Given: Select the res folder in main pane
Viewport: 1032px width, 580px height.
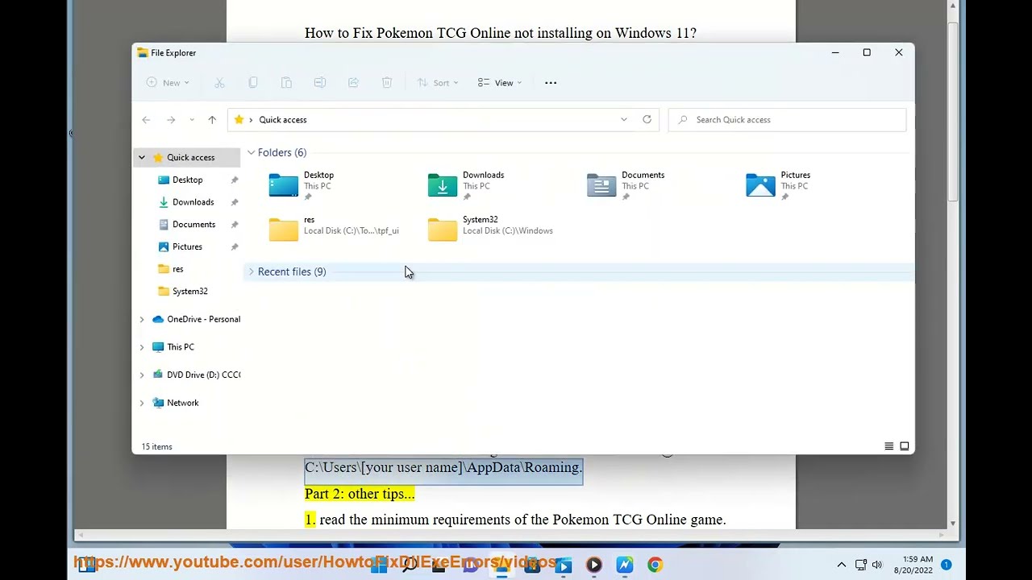Looking at the screenshot, I should [x=334, y=230].
